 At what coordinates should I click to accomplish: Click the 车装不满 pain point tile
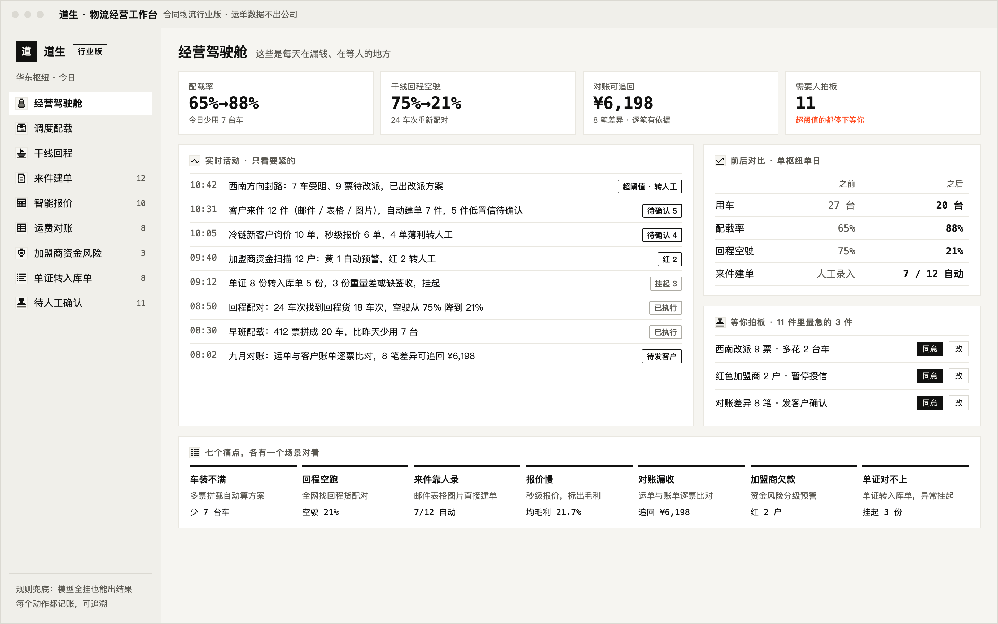(x=243, y=492)
